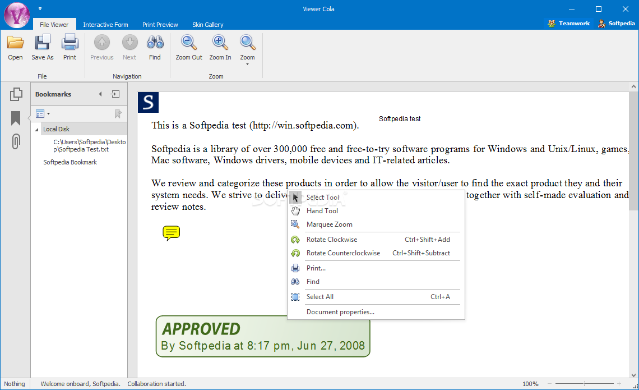Viewport: 639px width, 390px height.
Task: Open the quick access toolbar dropdown arrow
Action: click(x=40, y=8)
